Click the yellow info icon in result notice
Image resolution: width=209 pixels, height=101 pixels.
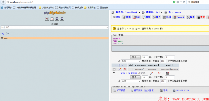[x=114, y=29]
